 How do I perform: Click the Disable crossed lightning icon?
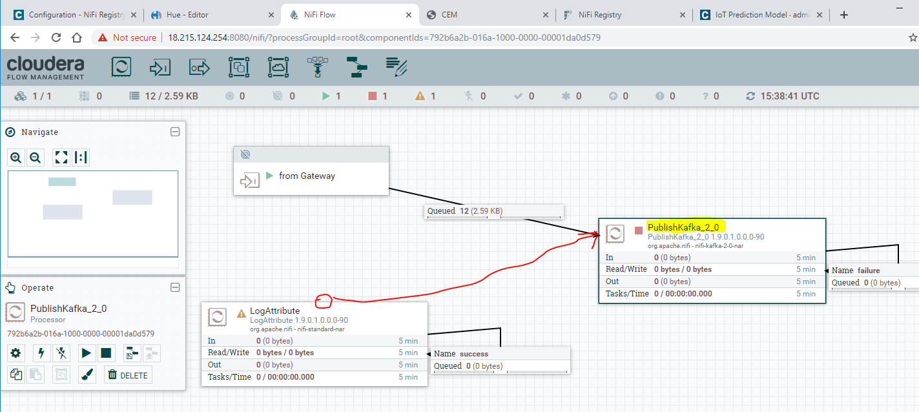61,353
